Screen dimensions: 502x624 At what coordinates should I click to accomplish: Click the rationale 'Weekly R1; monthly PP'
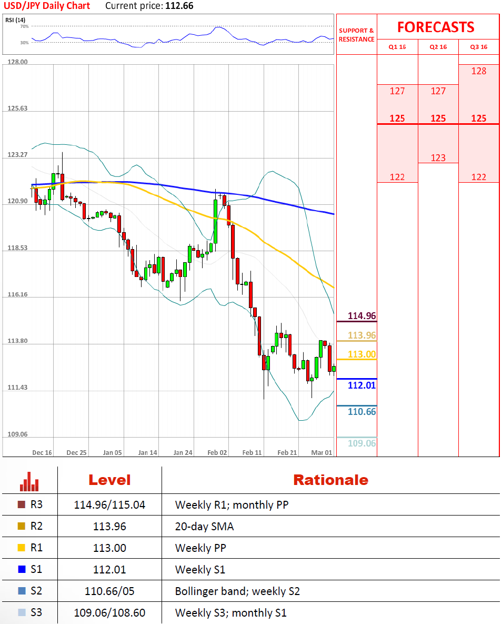click(232, 505)
